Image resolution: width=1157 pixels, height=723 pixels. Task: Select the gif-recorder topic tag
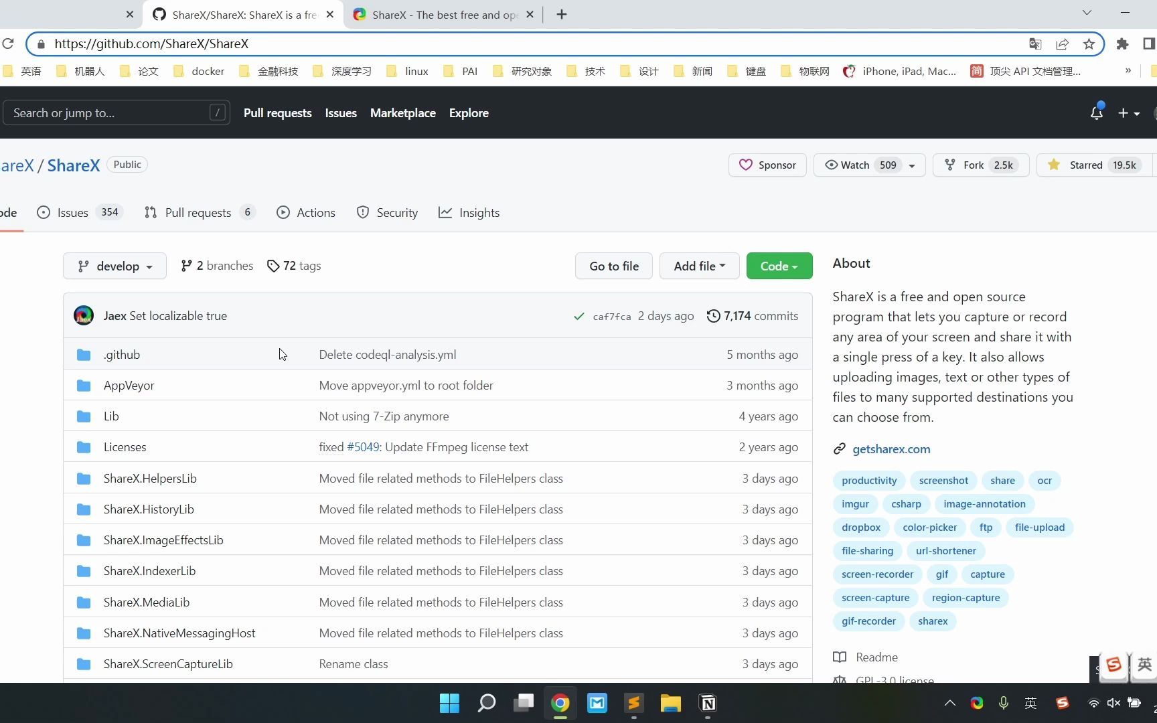868,621
